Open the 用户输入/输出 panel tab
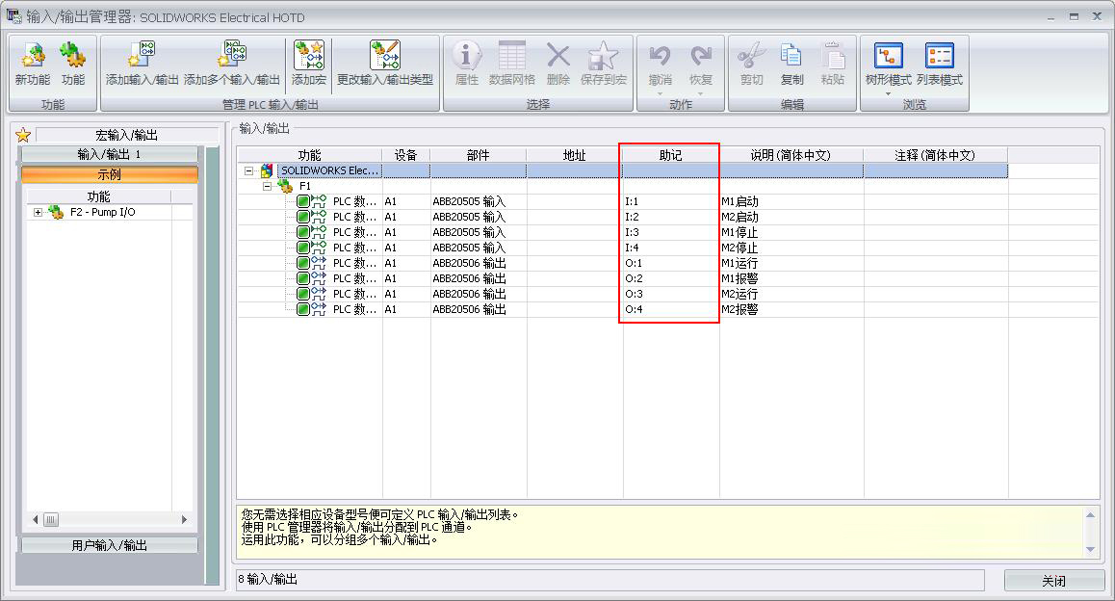The image size is (1115, 601). point(109,545)
